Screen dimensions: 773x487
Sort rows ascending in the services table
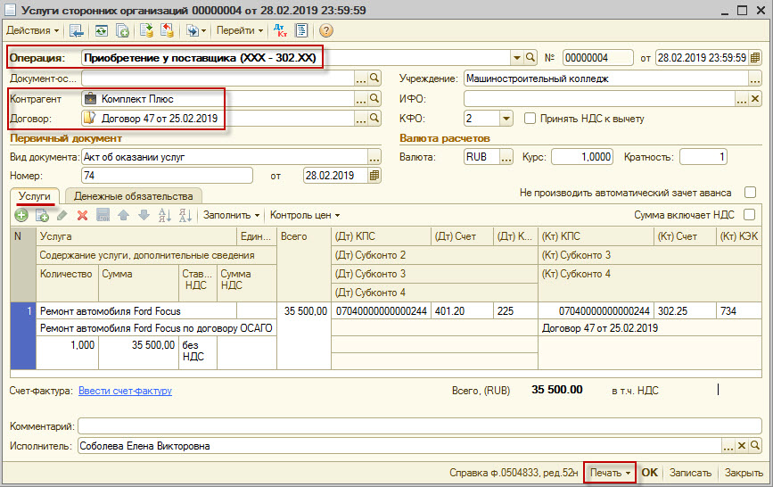164,215
